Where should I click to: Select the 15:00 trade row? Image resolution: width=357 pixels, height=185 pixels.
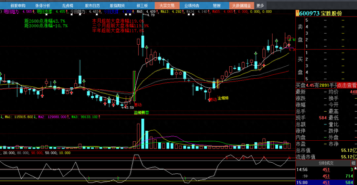(326, 183)
